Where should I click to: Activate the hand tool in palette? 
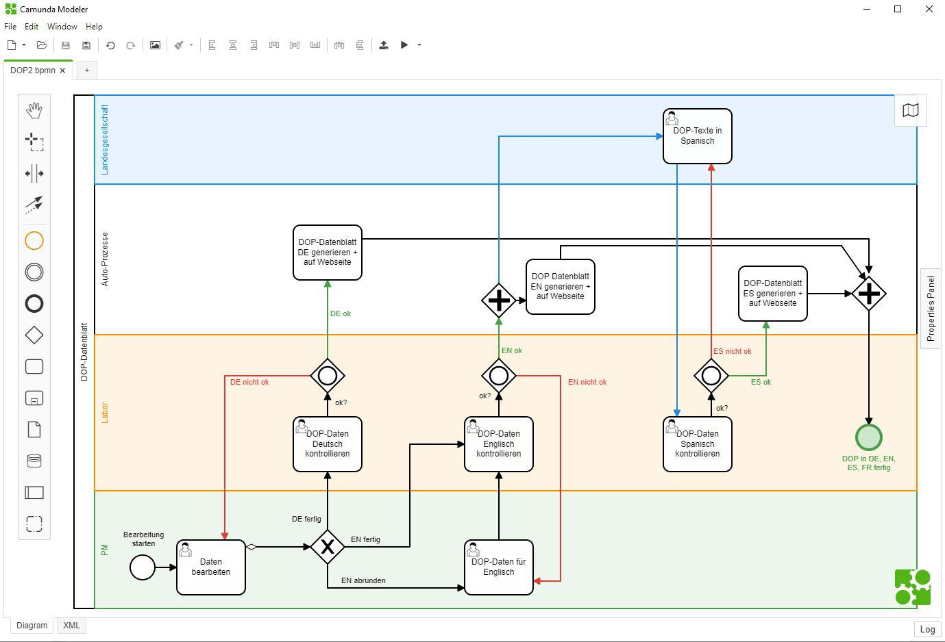pos(34,110)
